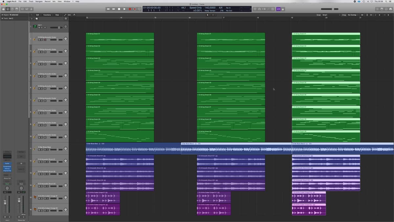Click the master volume slider in control bar
394x222 pixels.
coord(330,9)
